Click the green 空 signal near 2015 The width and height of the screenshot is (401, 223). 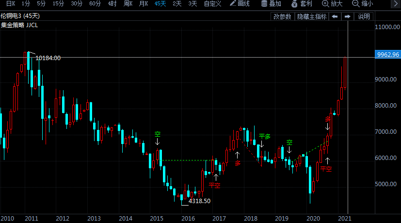click(157, 134)
